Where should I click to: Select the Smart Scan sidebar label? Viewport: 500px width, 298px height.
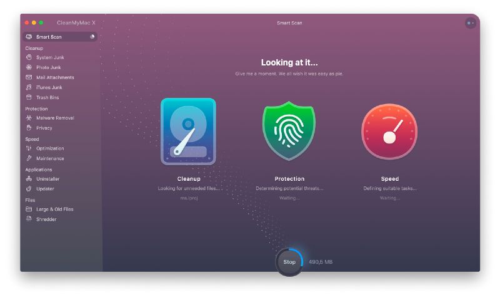(x=49, y=37)
